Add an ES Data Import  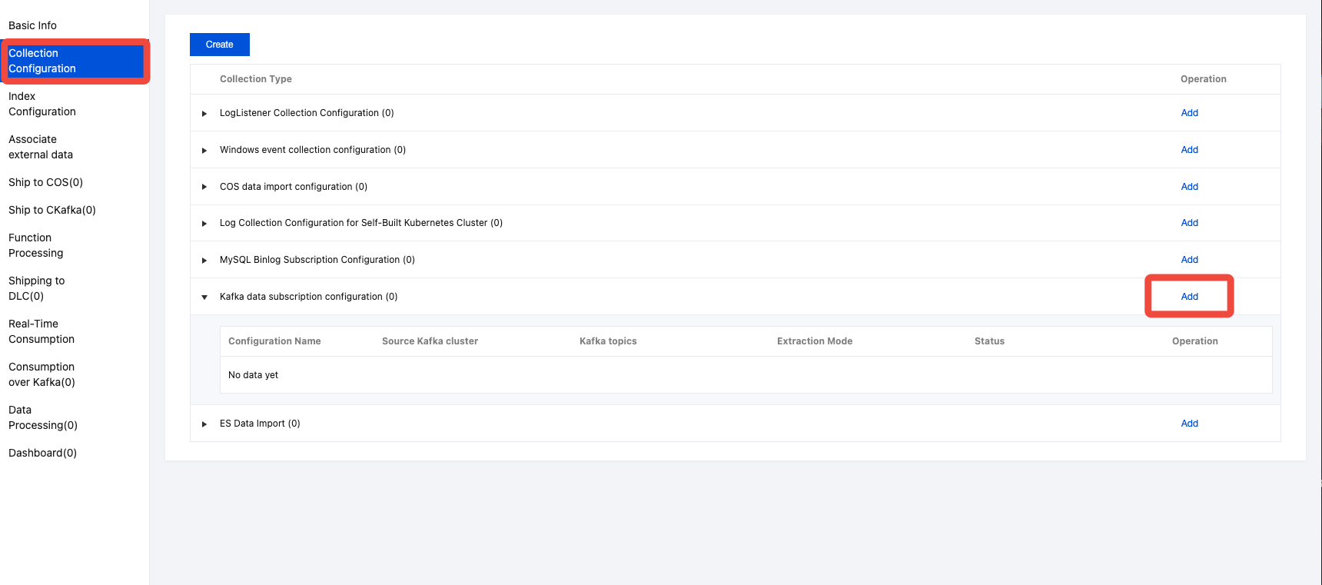coord(1189,424)
